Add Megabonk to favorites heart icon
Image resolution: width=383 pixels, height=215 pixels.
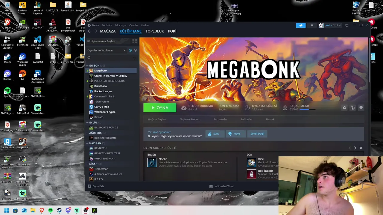361,108
